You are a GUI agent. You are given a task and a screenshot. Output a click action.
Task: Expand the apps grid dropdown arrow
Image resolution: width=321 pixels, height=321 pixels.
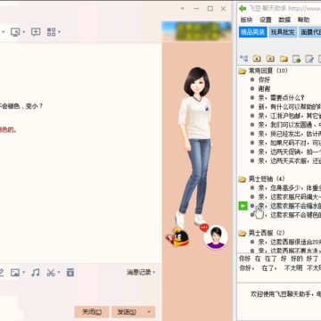click(59, 32)
